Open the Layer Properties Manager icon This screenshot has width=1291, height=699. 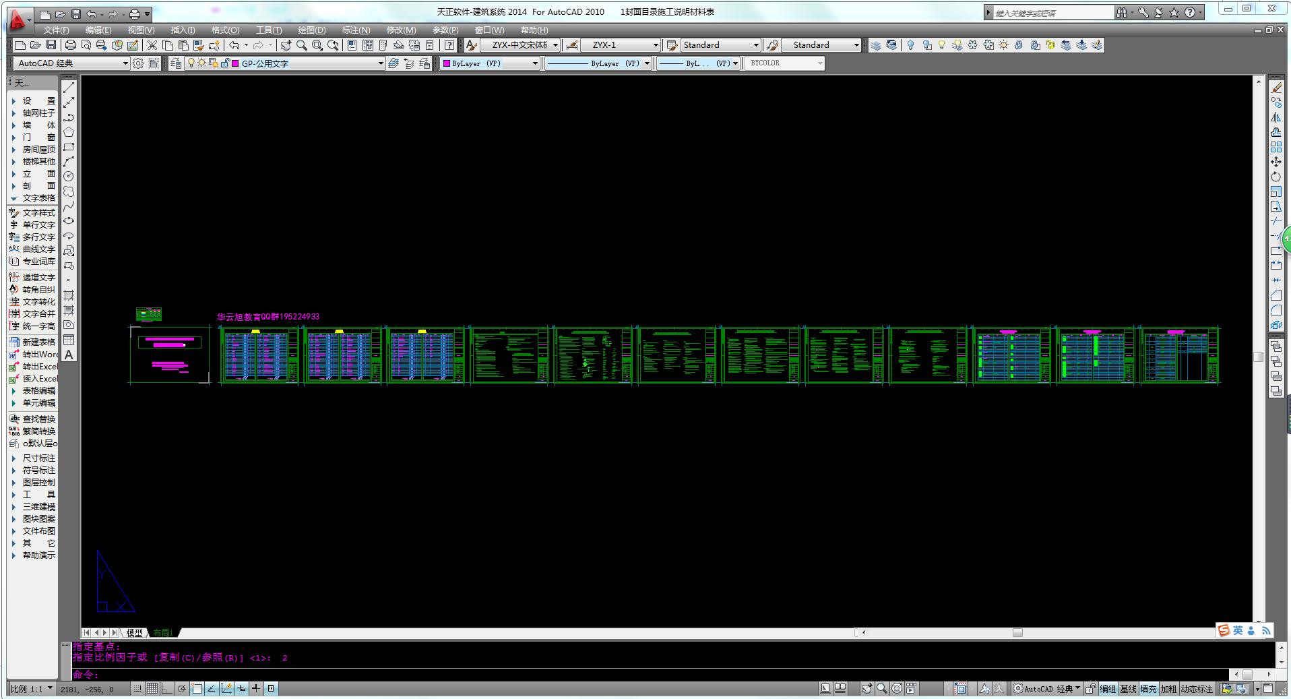click(176, 63)
